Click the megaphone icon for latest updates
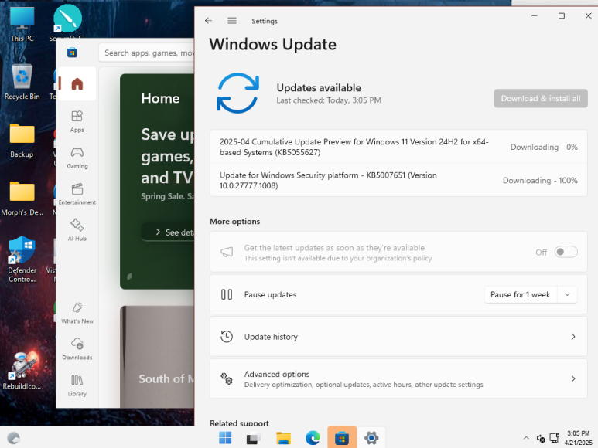Screen dimensions: 598x448 click(227, 252)
